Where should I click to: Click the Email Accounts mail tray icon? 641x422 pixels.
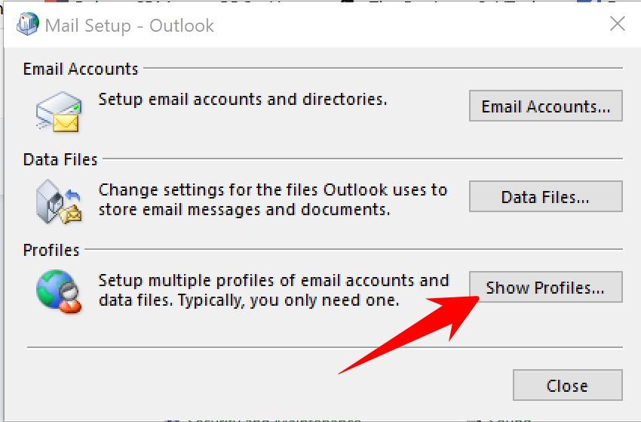[59, 112]
